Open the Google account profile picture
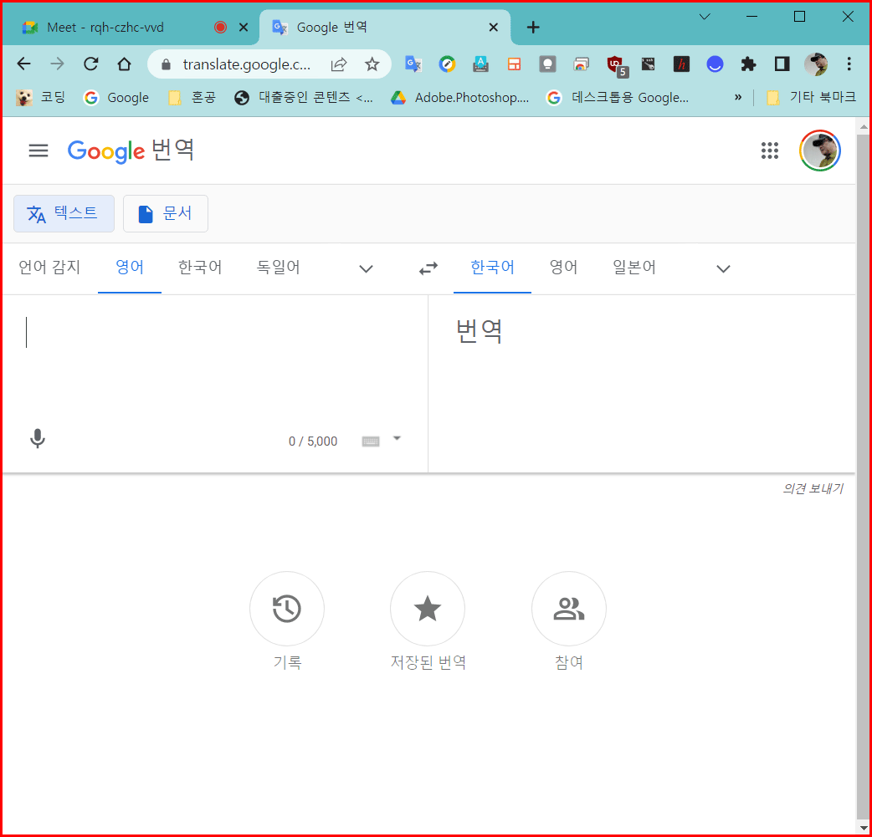 coord(820,151)
